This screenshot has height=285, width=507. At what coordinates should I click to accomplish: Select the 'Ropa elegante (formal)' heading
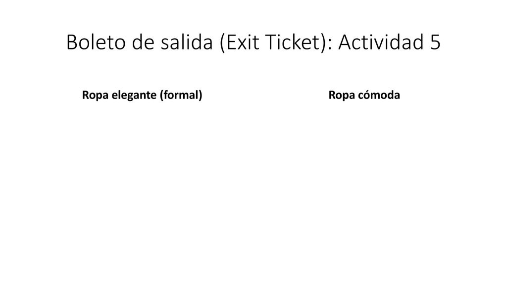click(142, 95)
